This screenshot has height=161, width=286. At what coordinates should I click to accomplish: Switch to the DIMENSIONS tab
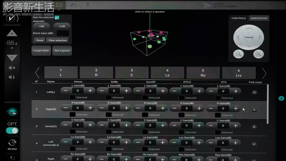(259, 18)
